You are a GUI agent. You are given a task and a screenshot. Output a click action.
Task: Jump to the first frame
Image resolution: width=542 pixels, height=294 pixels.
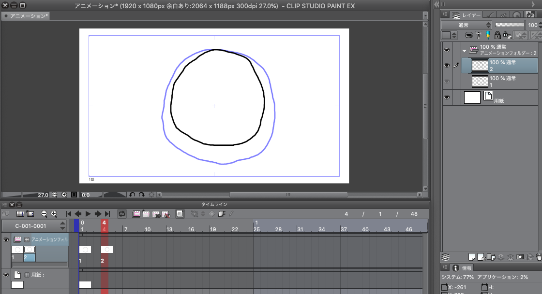(68, 214)
